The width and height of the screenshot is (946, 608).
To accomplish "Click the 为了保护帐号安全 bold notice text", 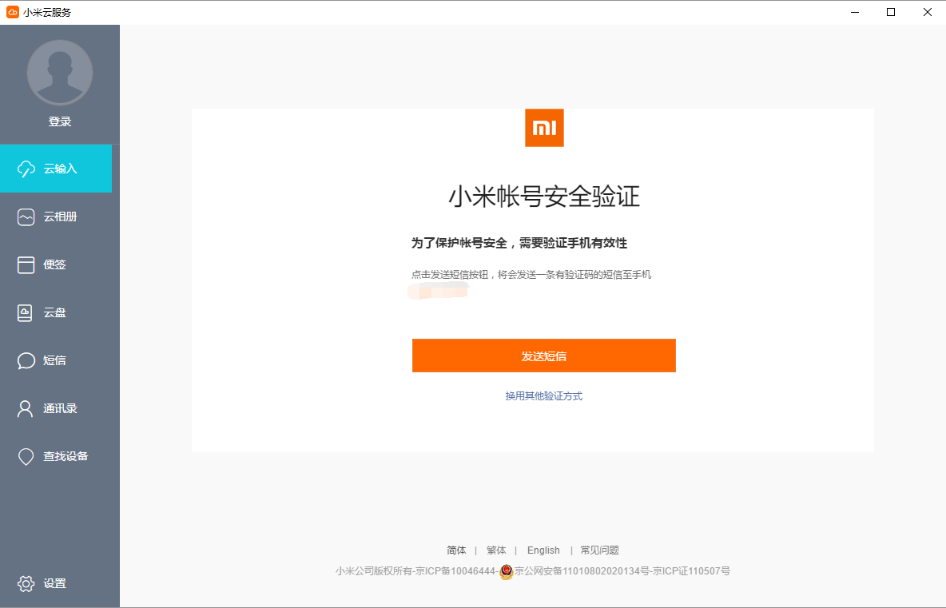I will tap(519, 243).
